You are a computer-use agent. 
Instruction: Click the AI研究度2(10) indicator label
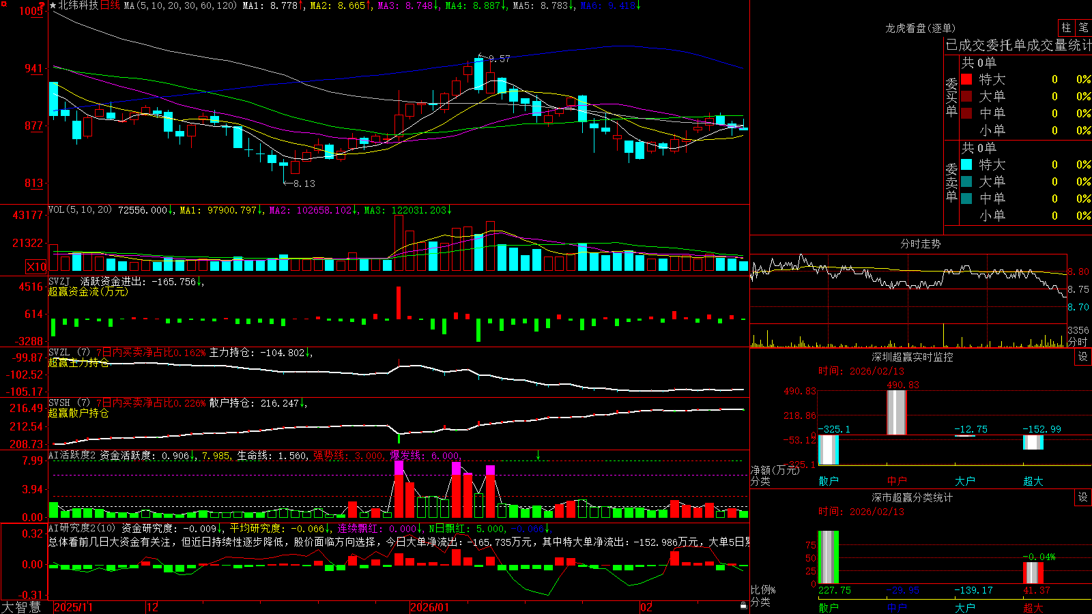(82, 528)
